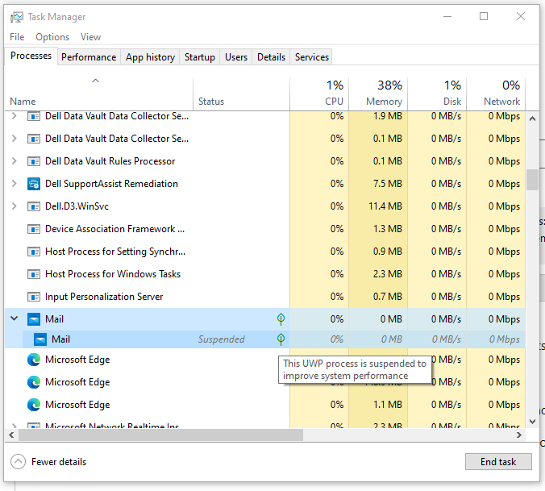Click the Fewer details circle arrow icon
Screen dimensions: 545x491
[x=18, y=462]
